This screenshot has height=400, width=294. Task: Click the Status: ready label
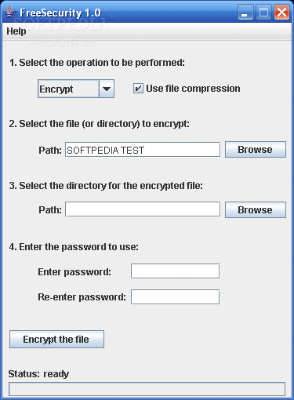38,374
